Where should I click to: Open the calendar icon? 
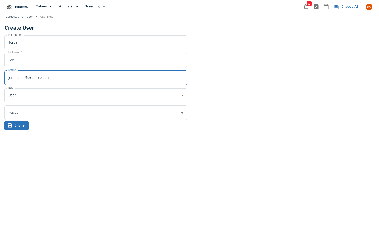[326, 7]
